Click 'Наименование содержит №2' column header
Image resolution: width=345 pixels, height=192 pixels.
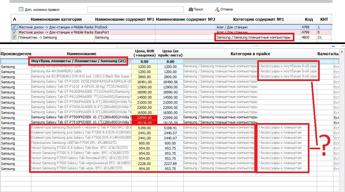pos(185,19)
